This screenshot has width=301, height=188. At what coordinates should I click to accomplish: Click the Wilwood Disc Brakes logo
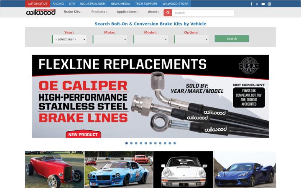(41, 12)
